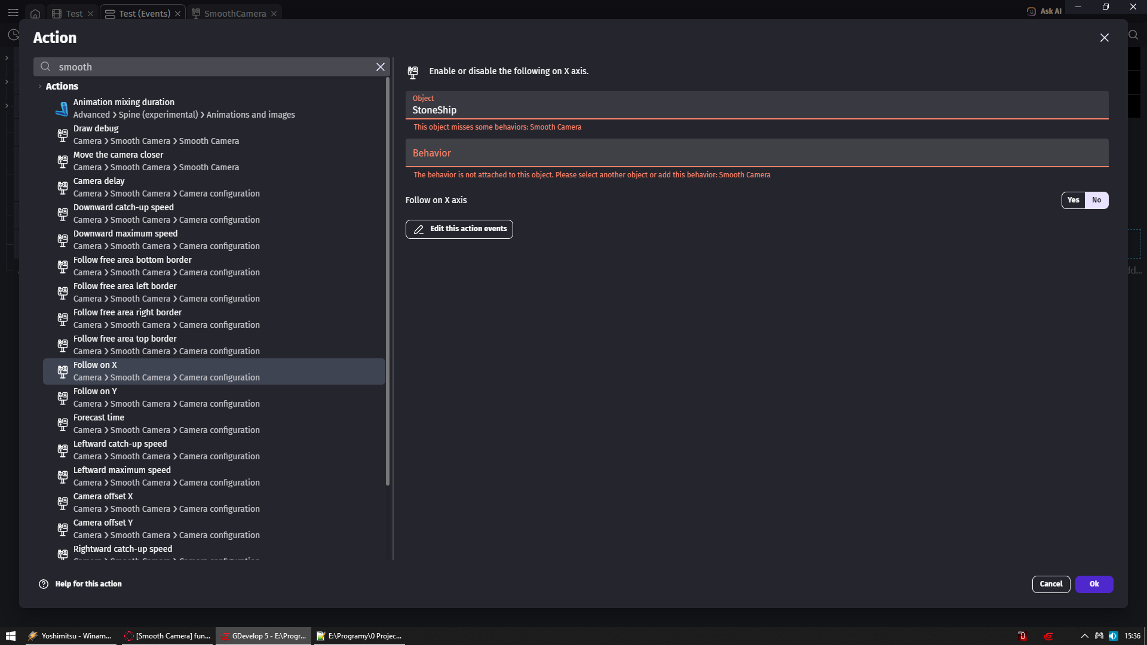Collapse the Actions tree header
This screenshot has height=645, width=1147.
(x=40, y=87)
